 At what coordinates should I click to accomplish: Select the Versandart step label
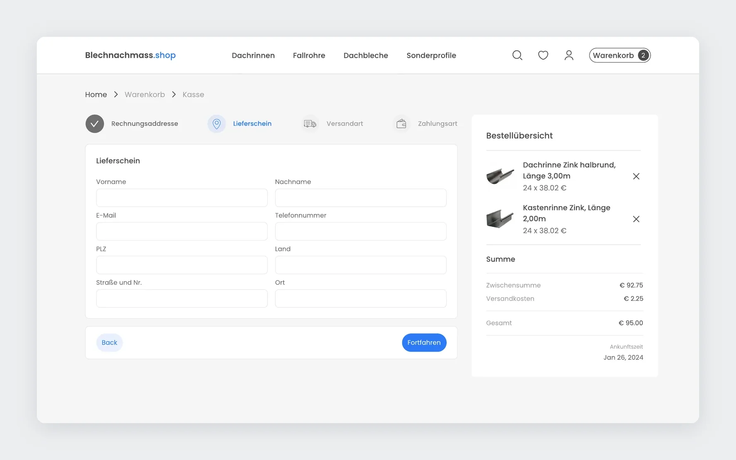point(344,124)
